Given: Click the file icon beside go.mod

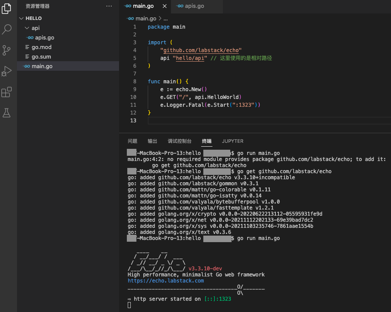Looking at the screenshot, I should [x=27, y=47].
